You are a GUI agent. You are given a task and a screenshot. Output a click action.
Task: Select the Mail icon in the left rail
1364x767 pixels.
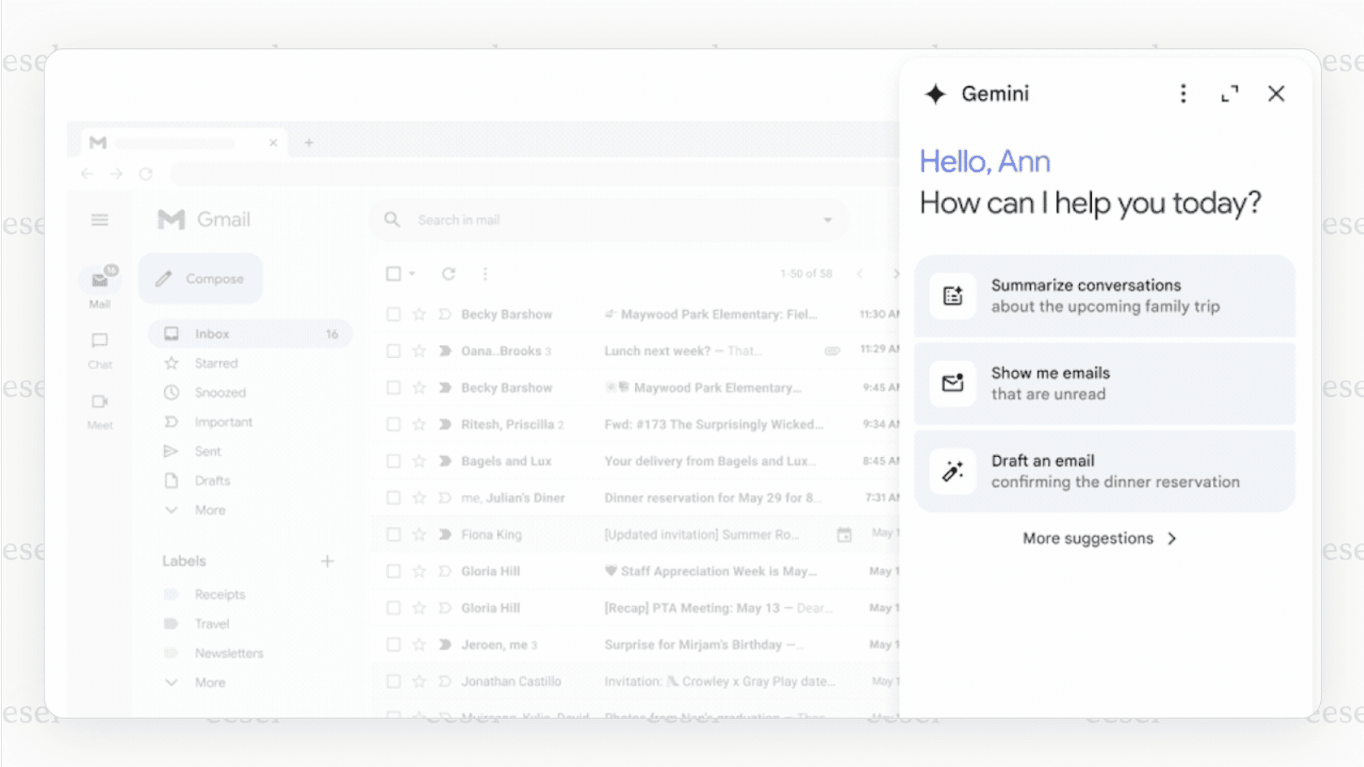coord(99,278)
